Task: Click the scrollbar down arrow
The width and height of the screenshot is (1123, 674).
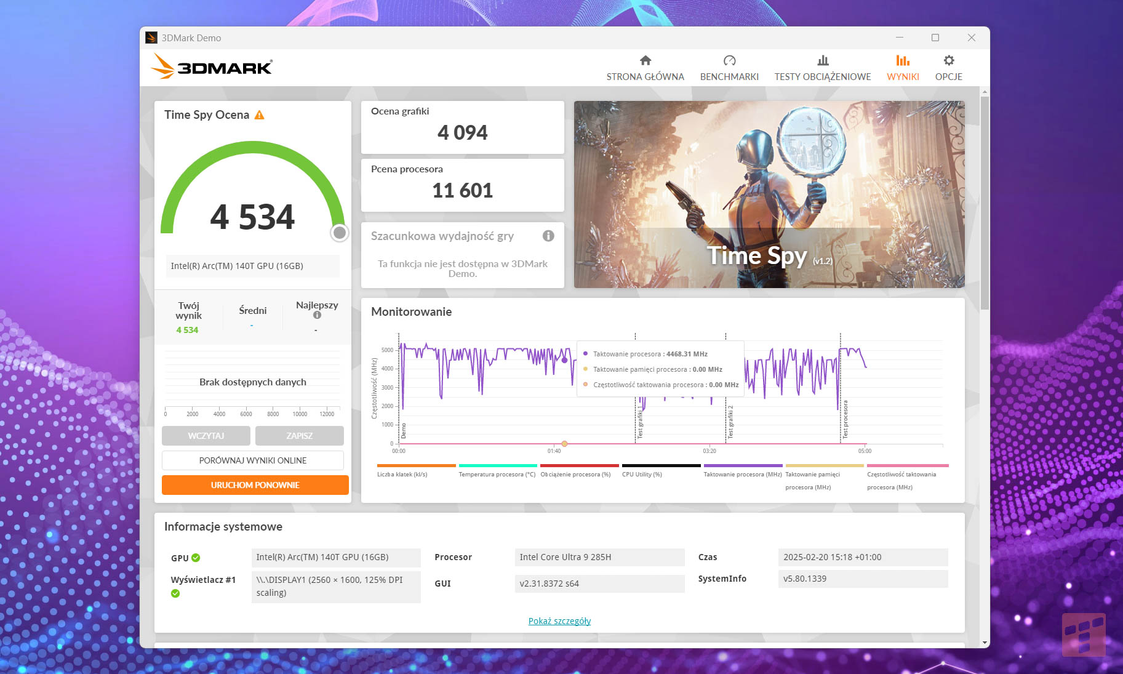Action: 985,643
